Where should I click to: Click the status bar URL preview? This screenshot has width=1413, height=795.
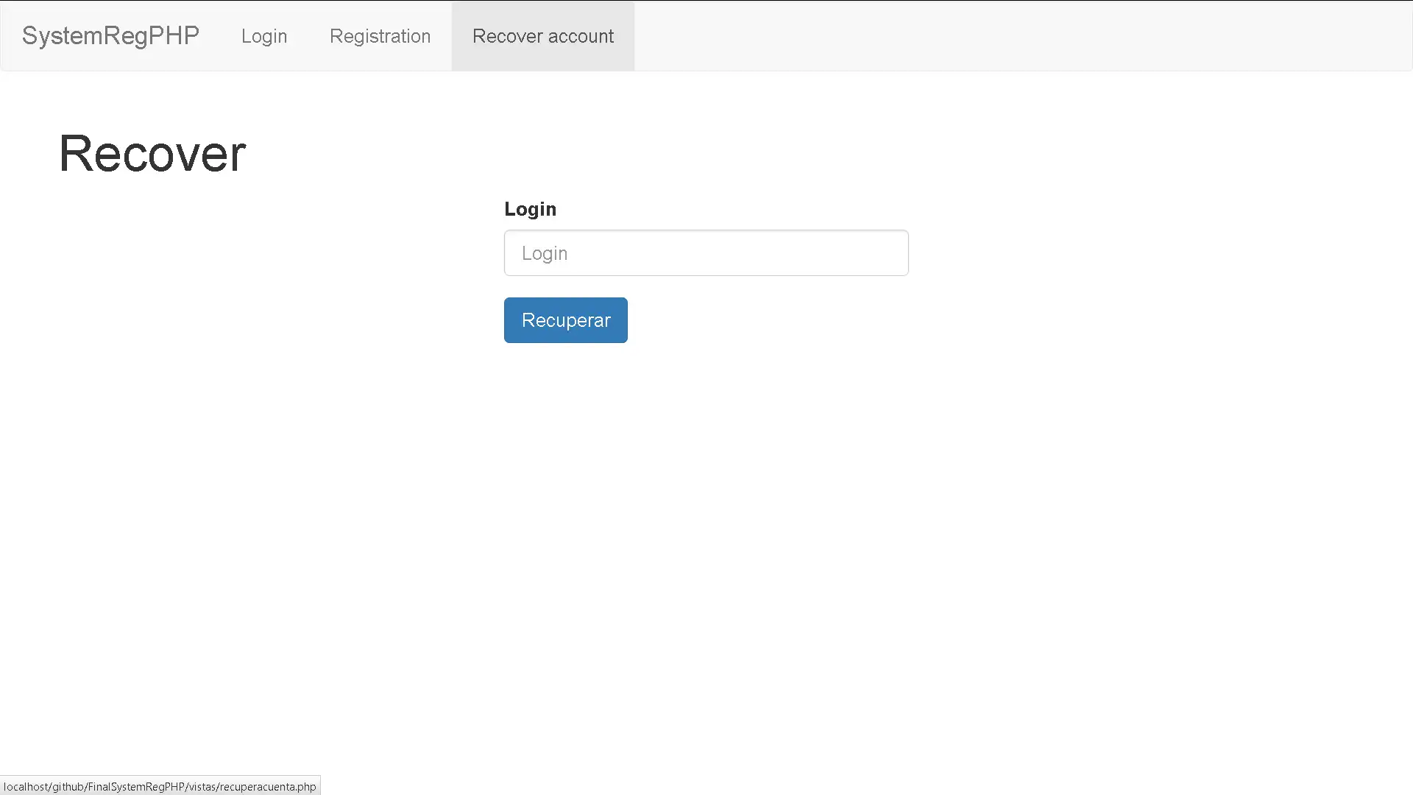tap(160, 786)
